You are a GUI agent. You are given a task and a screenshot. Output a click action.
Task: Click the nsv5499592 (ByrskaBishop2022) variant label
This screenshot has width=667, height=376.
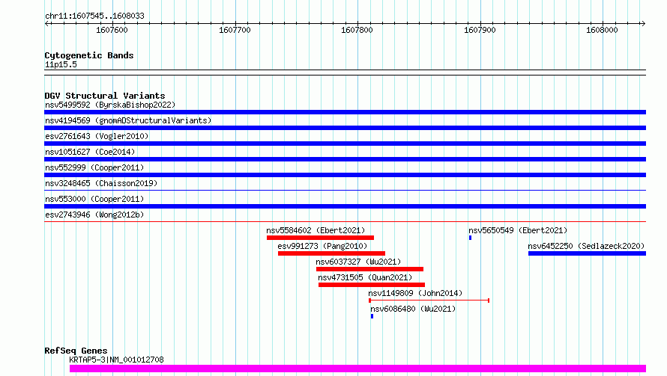(110, 105)
